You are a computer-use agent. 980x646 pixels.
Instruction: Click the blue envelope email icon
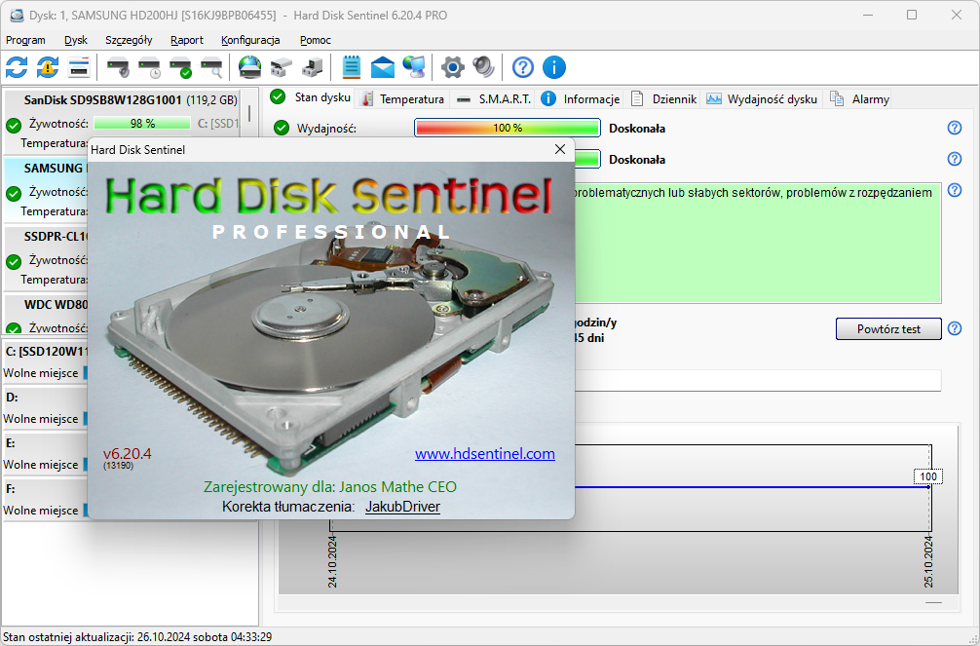383,67
